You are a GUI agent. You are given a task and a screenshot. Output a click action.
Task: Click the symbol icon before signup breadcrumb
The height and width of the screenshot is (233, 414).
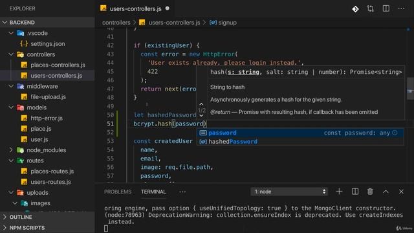coord(213,23)
